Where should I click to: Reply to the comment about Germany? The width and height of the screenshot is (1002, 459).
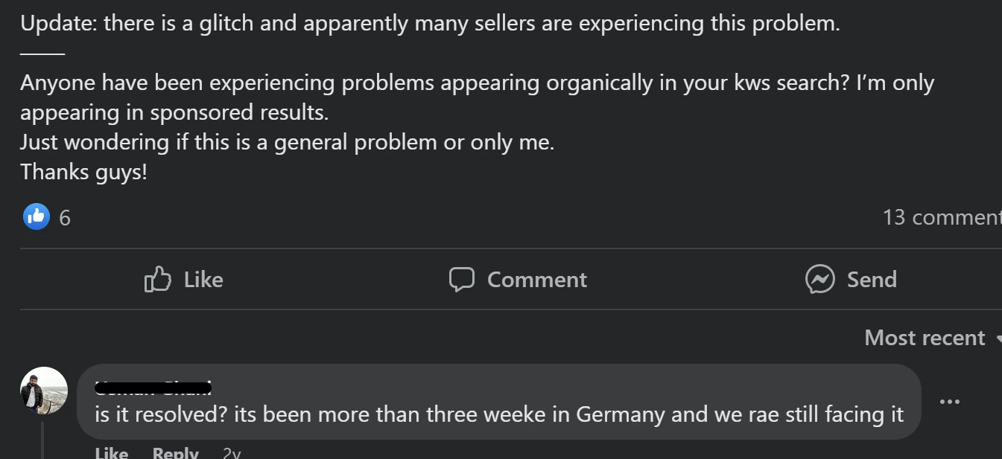[x=175, y=452]
